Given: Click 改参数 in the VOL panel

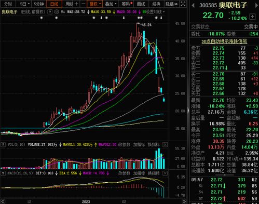Looking at the screenshot, I should 124,145.
